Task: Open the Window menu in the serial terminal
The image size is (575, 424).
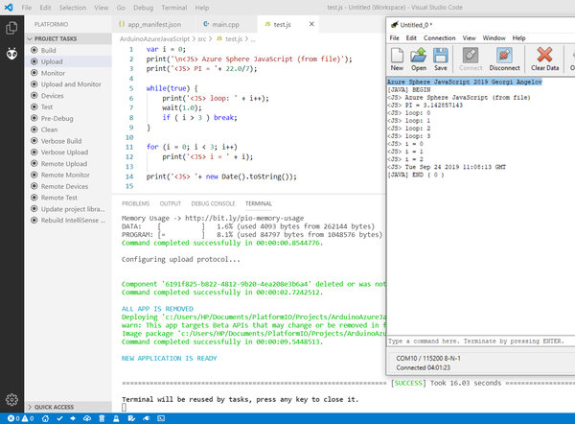Action: pos(494,38)
